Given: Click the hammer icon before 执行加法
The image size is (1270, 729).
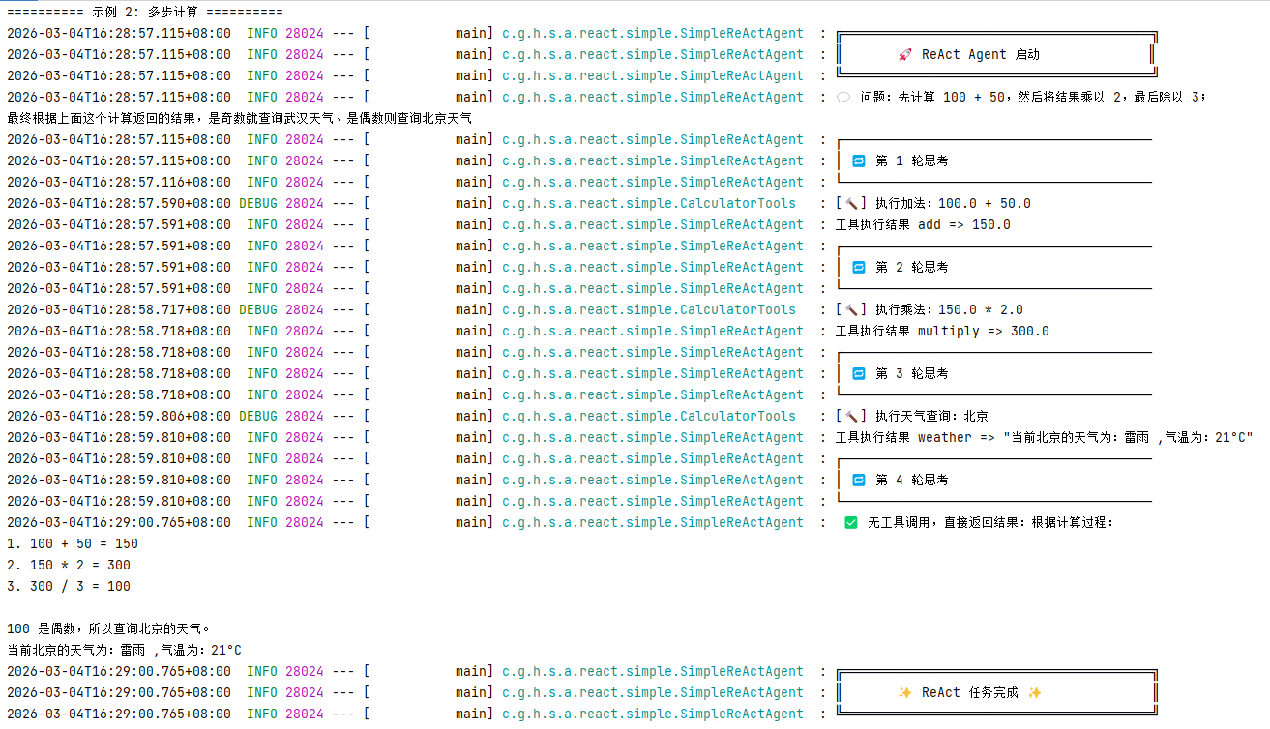Looking at the screenshot, I should pyautogui.click(x=851, y=204).
